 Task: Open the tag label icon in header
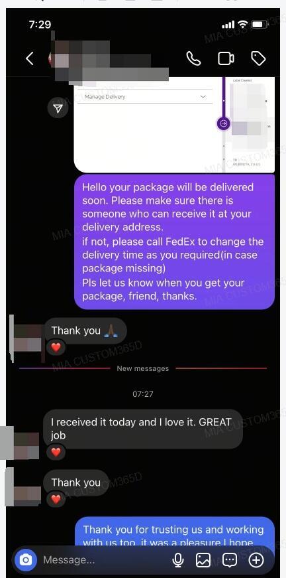tap(258, 58)
